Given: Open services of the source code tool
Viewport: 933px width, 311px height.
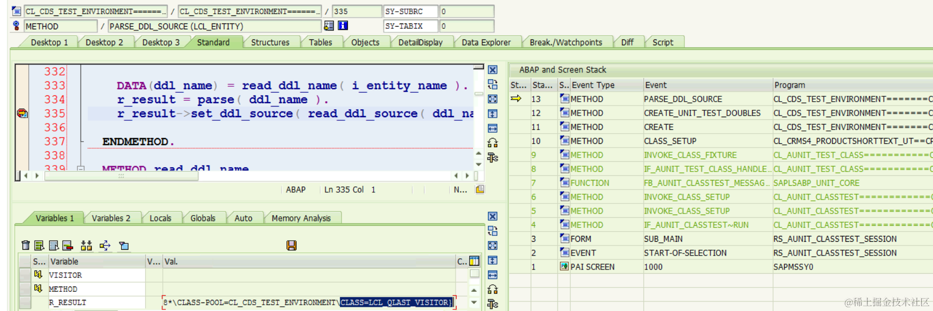Looking at the screenshot, I should pyautogui.click(x=492, y=143).
